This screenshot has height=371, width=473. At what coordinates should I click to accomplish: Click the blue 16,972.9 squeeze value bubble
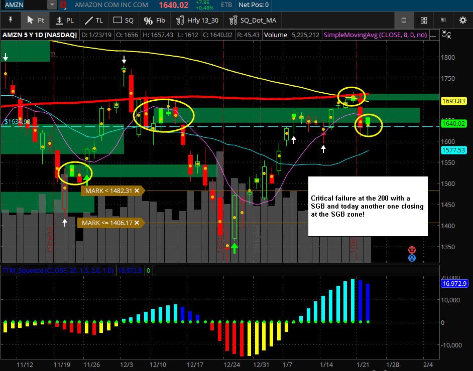point(454,283)
